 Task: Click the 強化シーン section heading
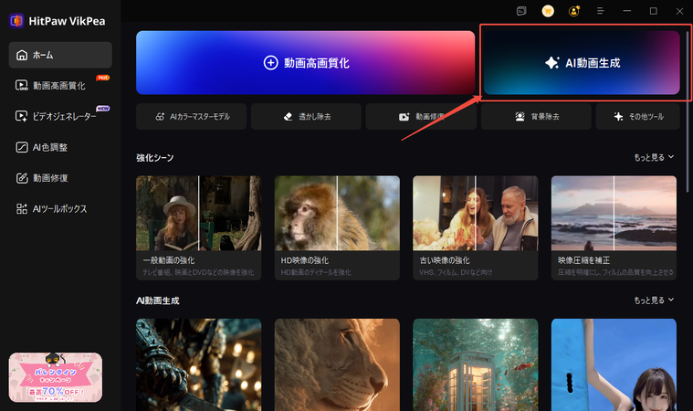[154, 158]
